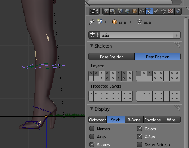Switch to Pose Position
The image size is (189, 148).
click(x=111, y=57)
